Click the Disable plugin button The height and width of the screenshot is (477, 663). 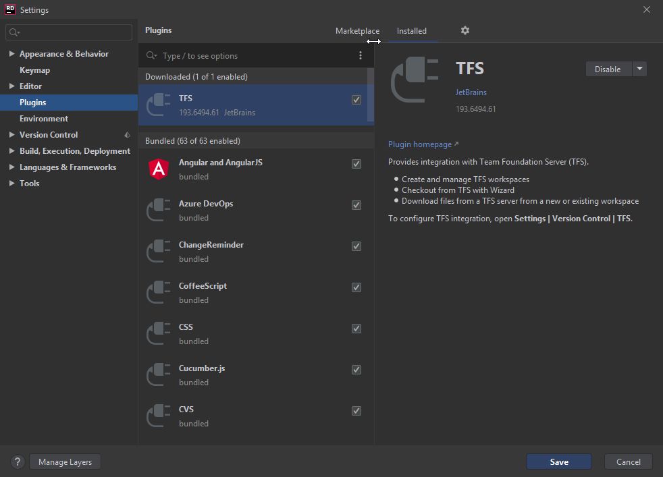[x=609, y=69]
